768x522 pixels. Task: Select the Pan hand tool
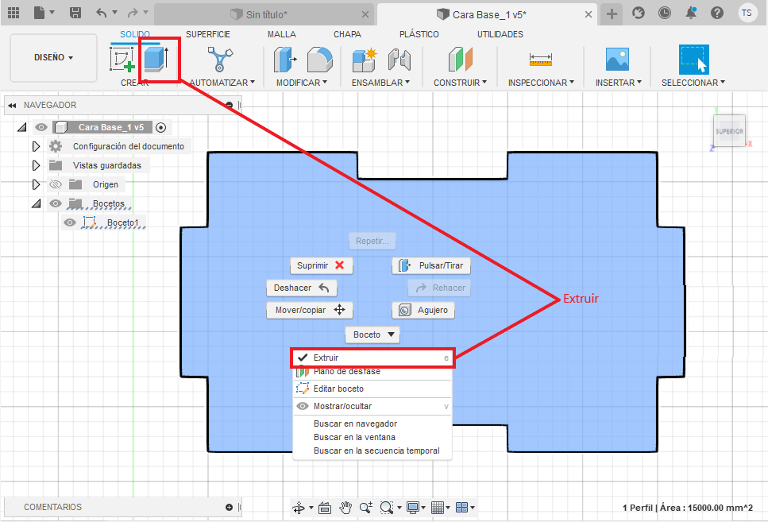click(345, 507)
